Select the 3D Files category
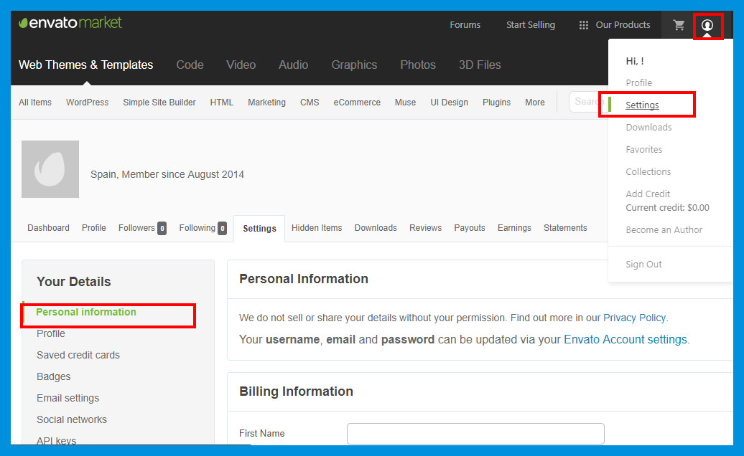This screenshot has height=456, width=744. (x=480, y=65)
